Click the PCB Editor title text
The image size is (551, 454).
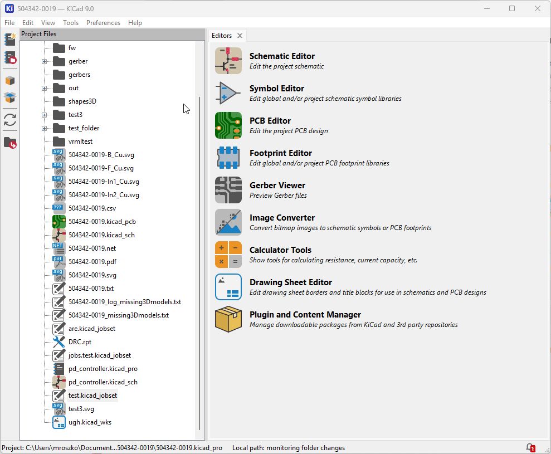pos(270,121)
